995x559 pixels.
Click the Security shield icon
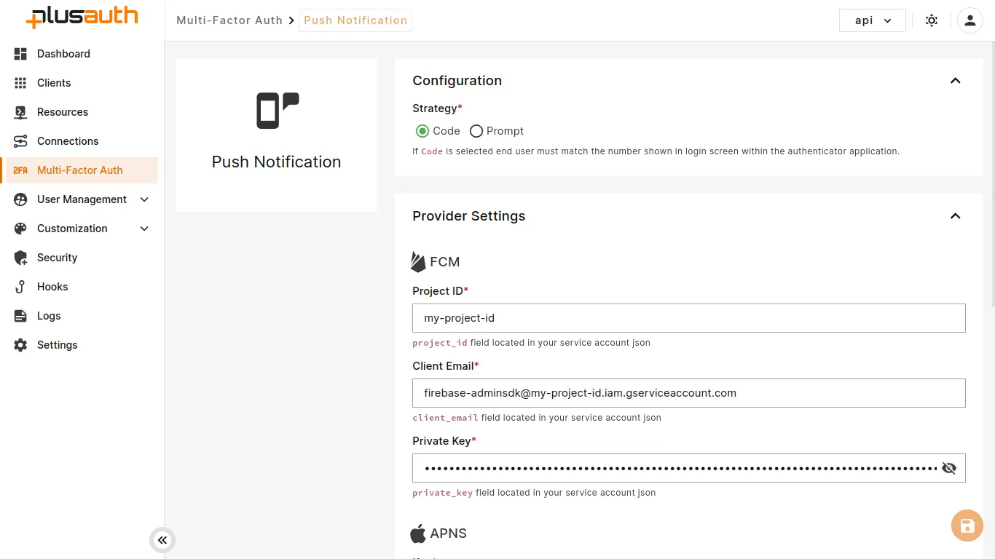pos(20,258)
